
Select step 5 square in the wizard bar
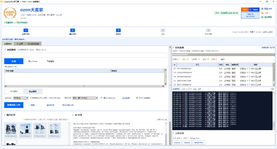[208, 30]
